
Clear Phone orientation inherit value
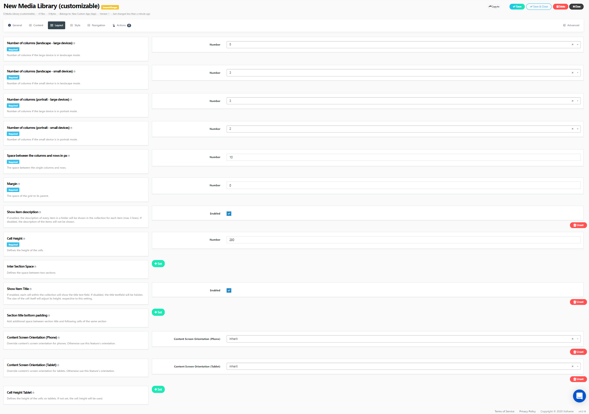[x=572, y=339]
